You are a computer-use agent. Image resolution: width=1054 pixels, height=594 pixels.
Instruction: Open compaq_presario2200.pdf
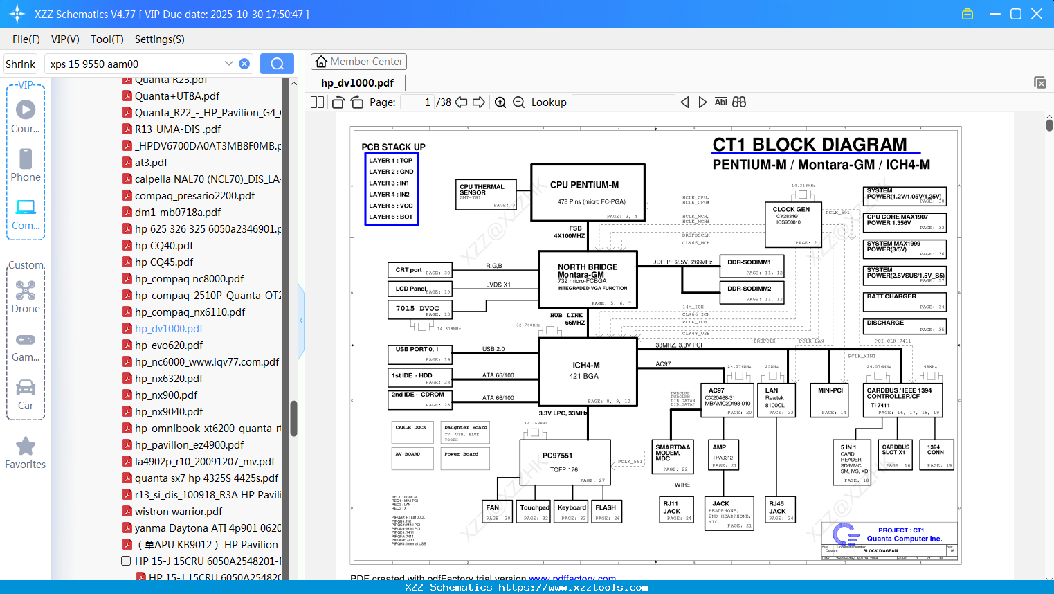(x=194, y=196)
